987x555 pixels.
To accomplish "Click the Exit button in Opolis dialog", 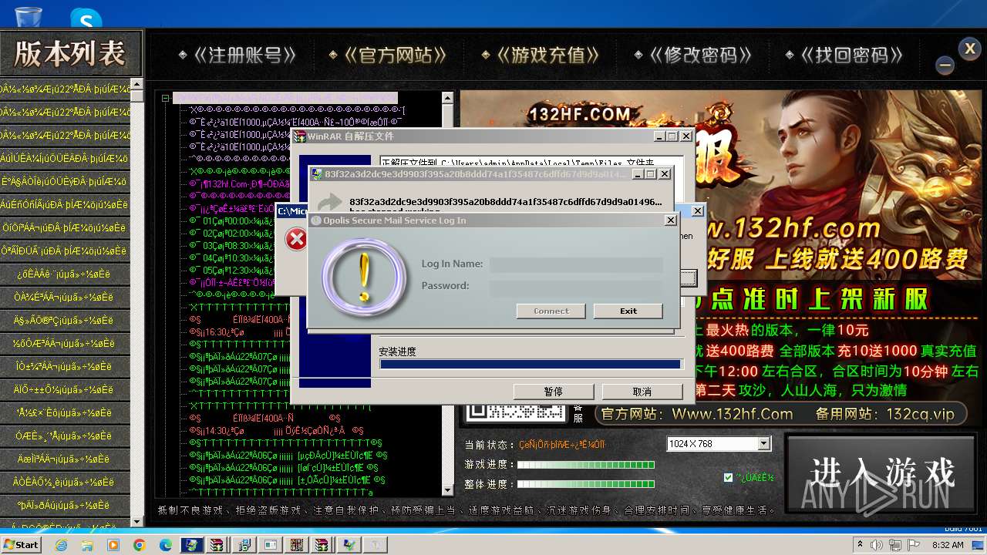I will tap(628, 311).
